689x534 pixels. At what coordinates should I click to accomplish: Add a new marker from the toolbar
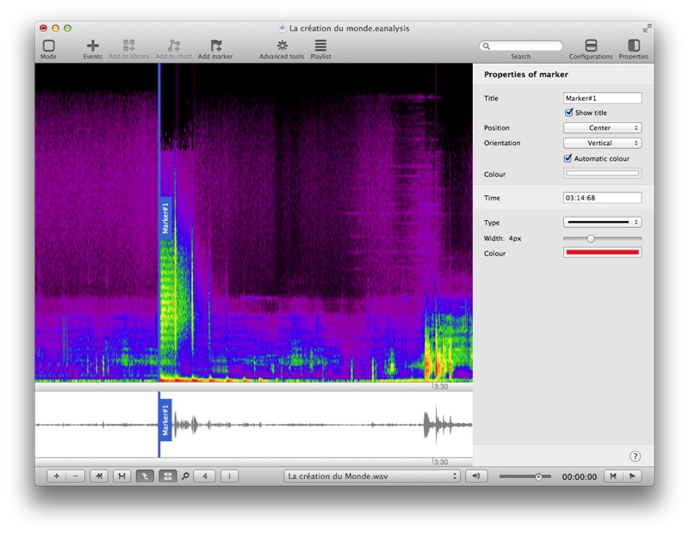coord(216,46)
